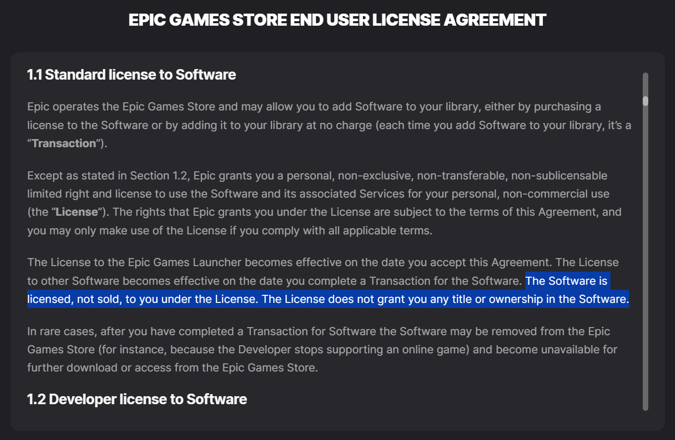The width and height of the screenshot is (675, 440).
Task: Click the bold word Transaction in quotes
Action: point(64,143)
